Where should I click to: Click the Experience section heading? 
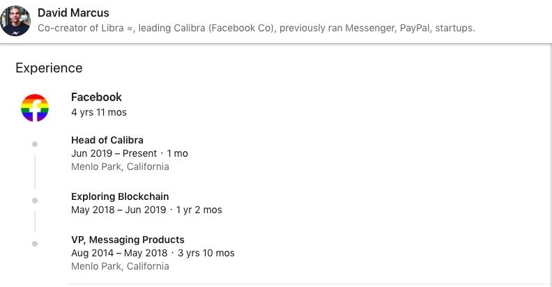(49, 68)
